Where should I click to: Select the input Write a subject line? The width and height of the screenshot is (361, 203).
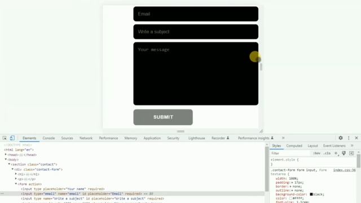coord(93,198)
